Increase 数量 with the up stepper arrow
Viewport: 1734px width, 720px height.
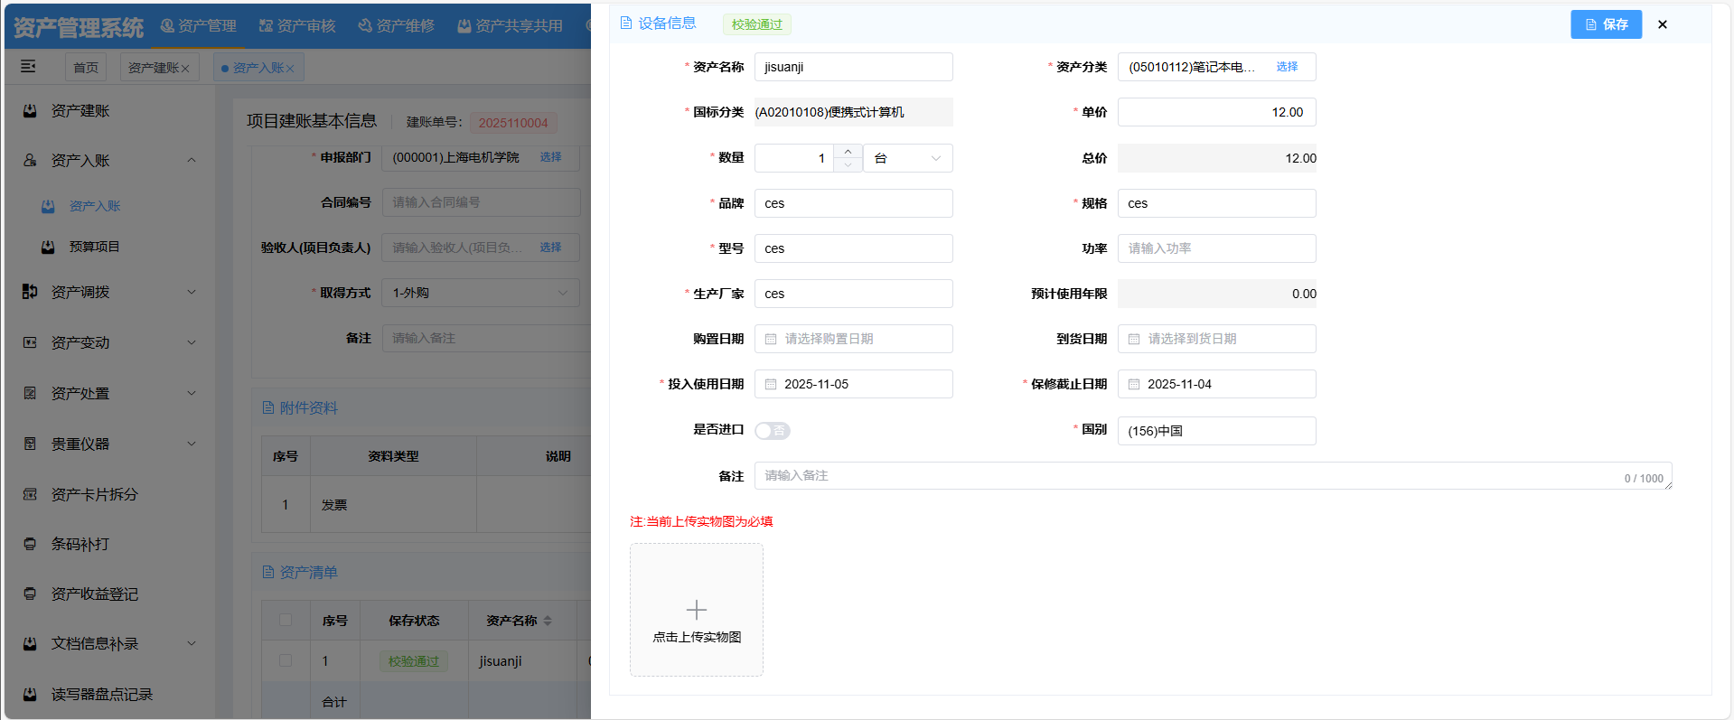pos(847,152)
